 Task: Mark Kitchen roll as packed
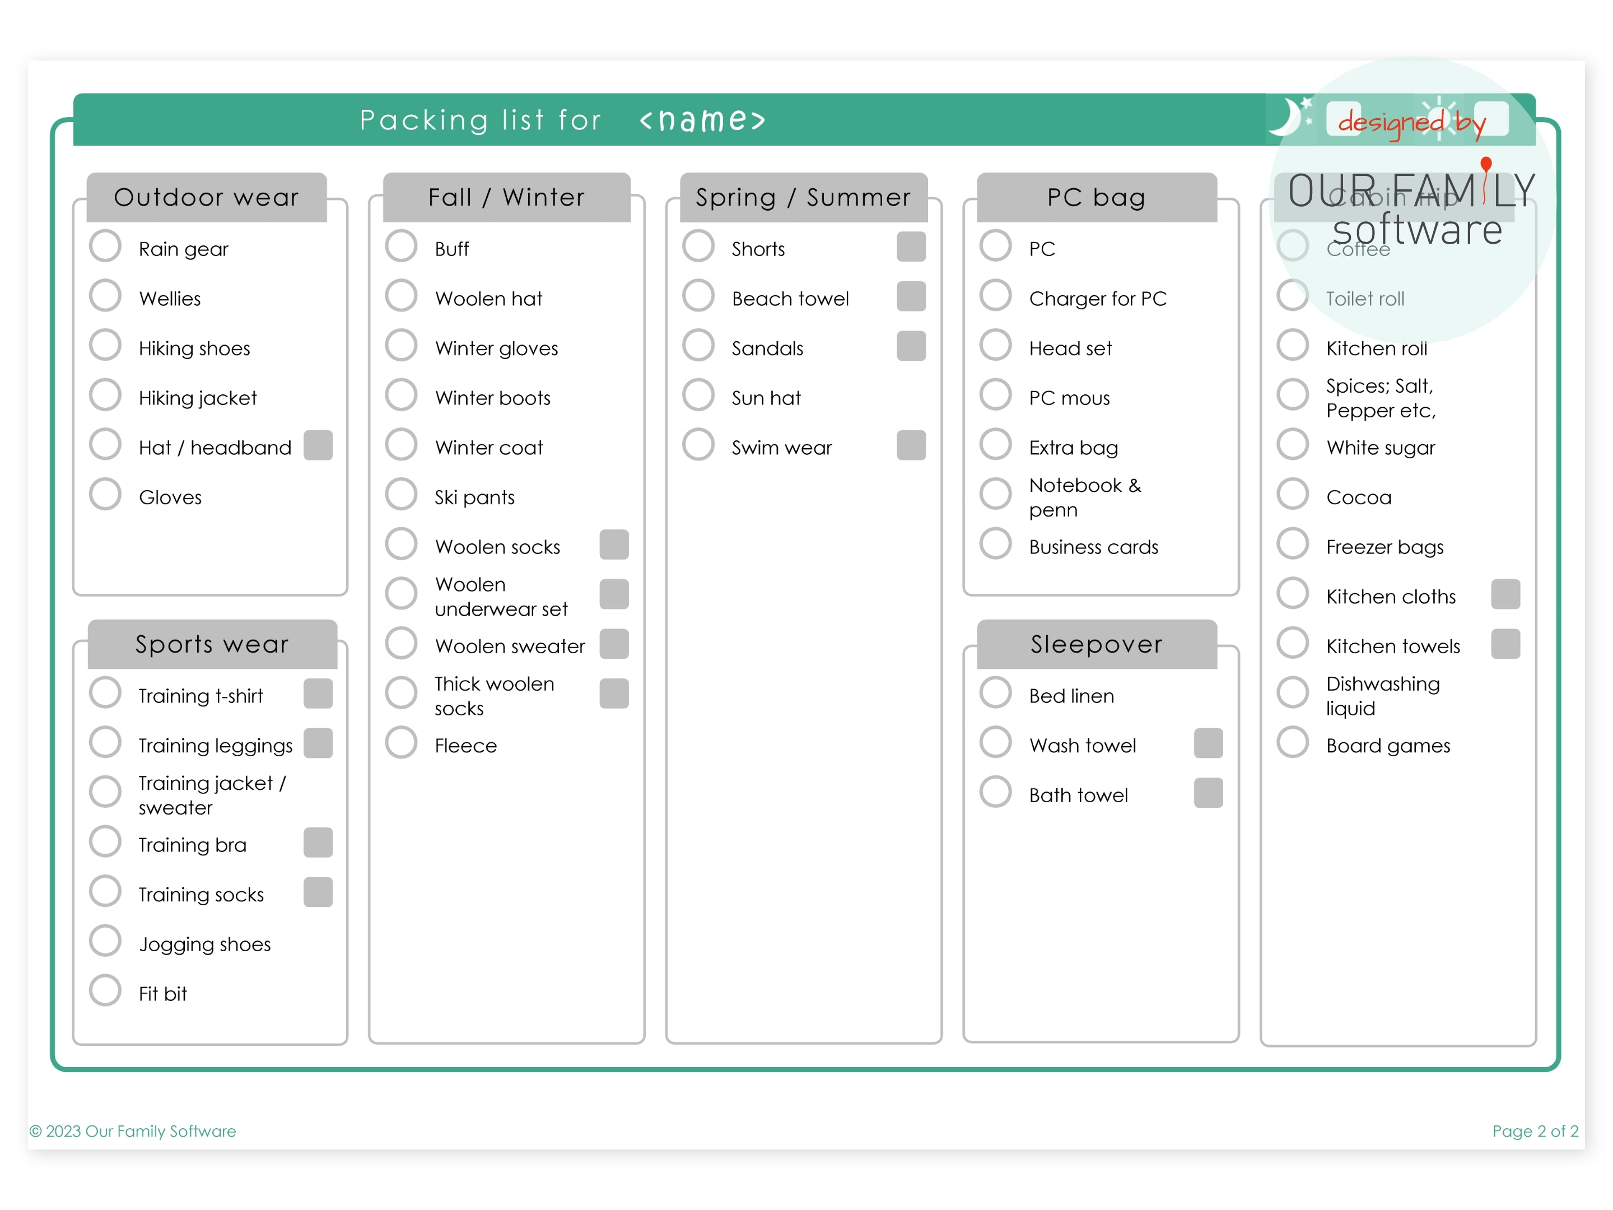point(1292,346)
